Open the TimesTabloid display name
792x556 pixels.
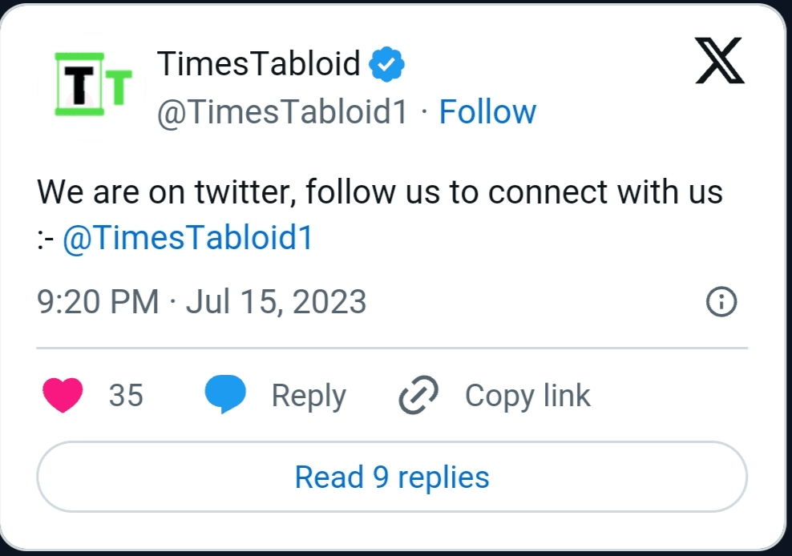[x=258, y=64]
